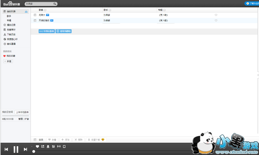Click the search magnifier icon
Viewport: 259px width, 155px height.
(x=55, y=4)
